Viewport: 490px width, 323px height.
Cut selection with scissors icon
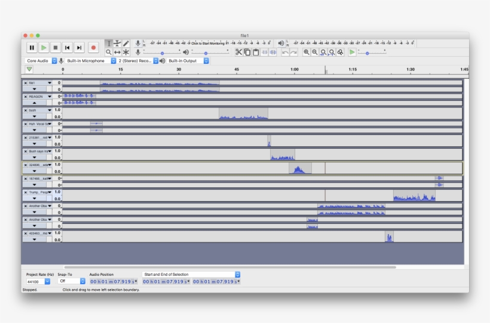(239, 52)
